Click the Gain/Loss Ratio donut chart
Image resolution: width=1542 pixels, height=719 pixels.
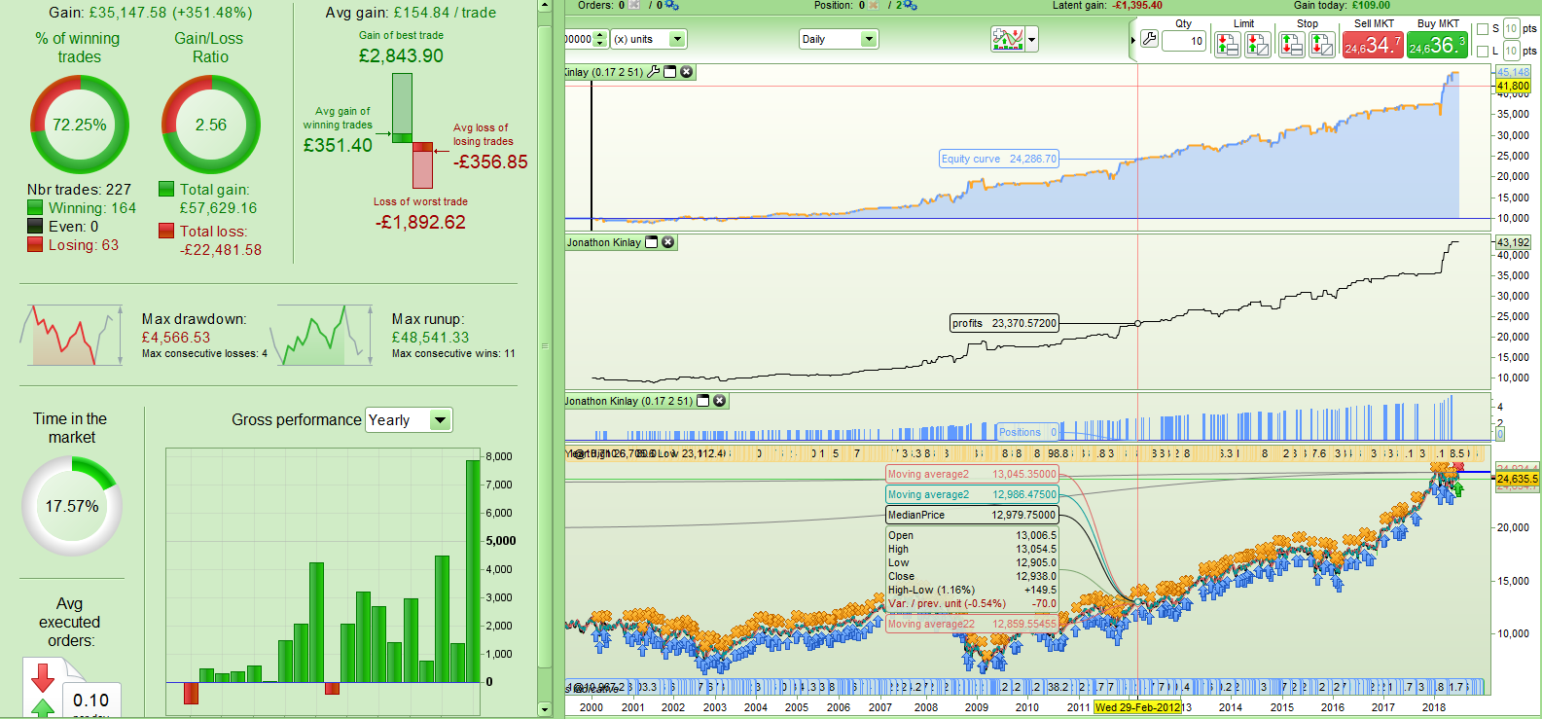(x=211, y=125)
